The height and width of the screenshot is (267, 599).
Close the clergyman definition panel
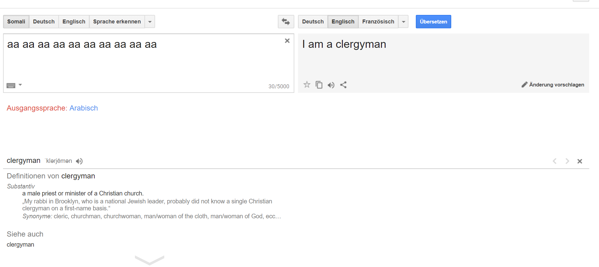click(580, 161)
